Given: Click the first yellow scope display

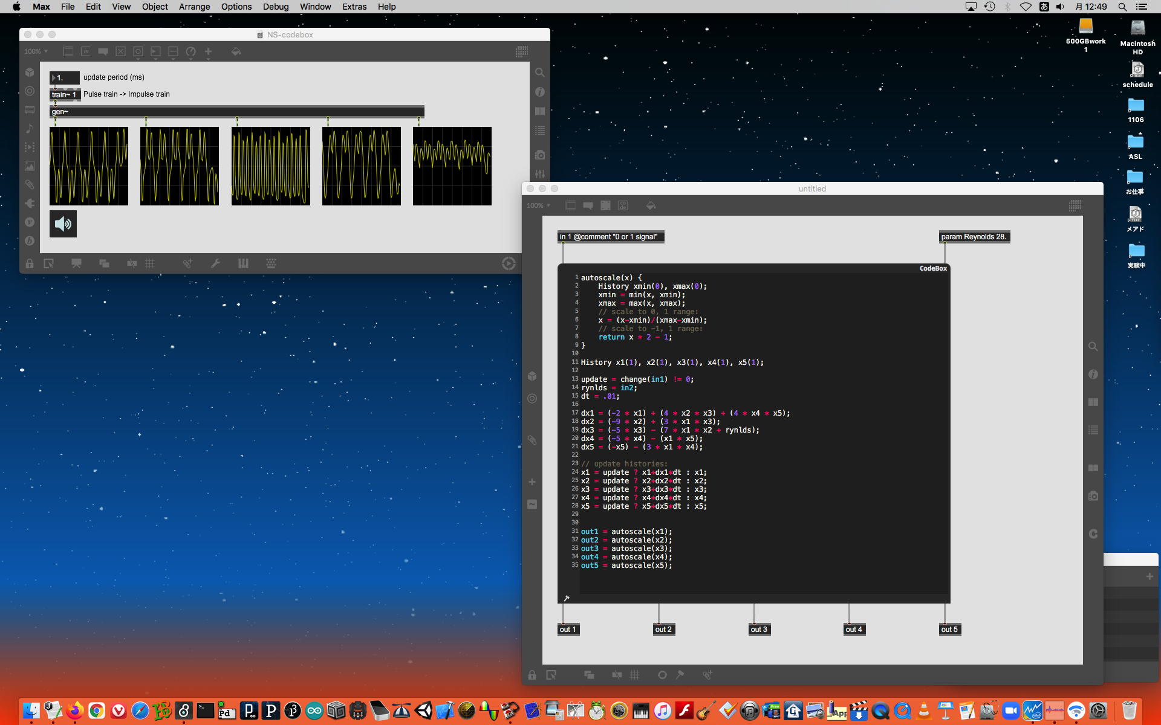Looking at the screenshot, I should (89, 166).
